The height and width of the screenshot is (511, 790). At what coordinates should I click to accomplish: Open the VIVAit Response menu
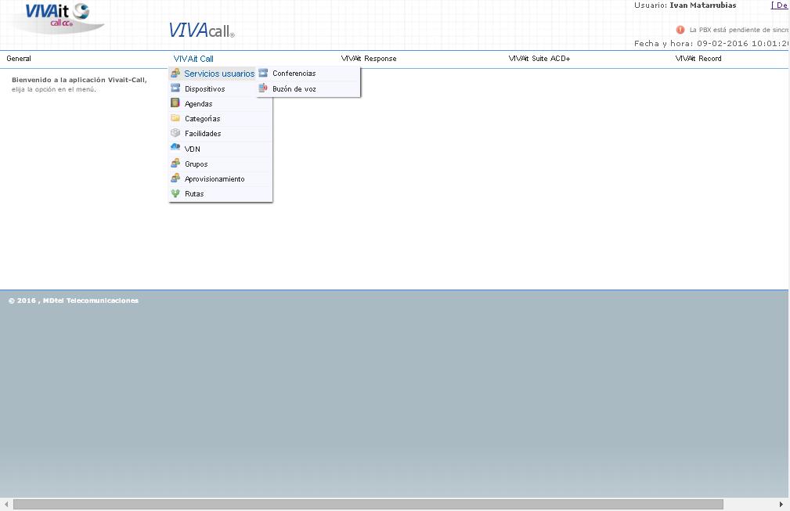click(369, 59)
